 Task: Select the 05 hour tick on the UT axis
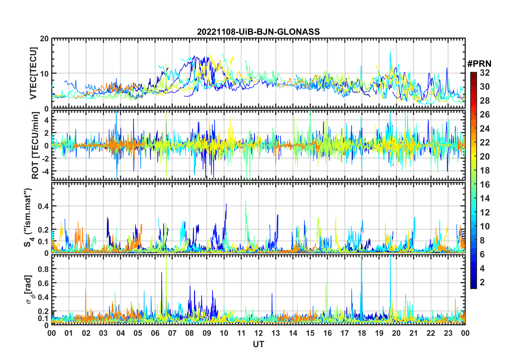pyautogui.click(x=138, y=333)
